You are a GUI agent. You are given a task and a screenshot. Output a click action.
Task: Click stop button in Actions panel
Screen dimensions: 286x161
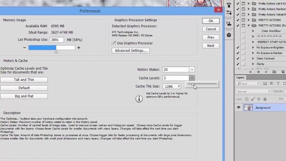pos(250,72)
